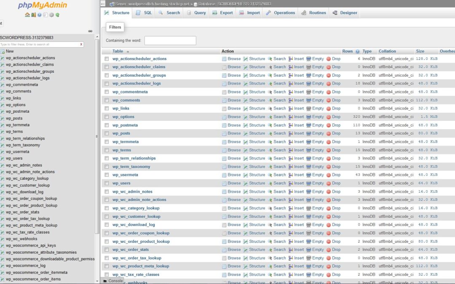Open the Query tab
This screenshot has width=455, height=284.
coord(196,13)
